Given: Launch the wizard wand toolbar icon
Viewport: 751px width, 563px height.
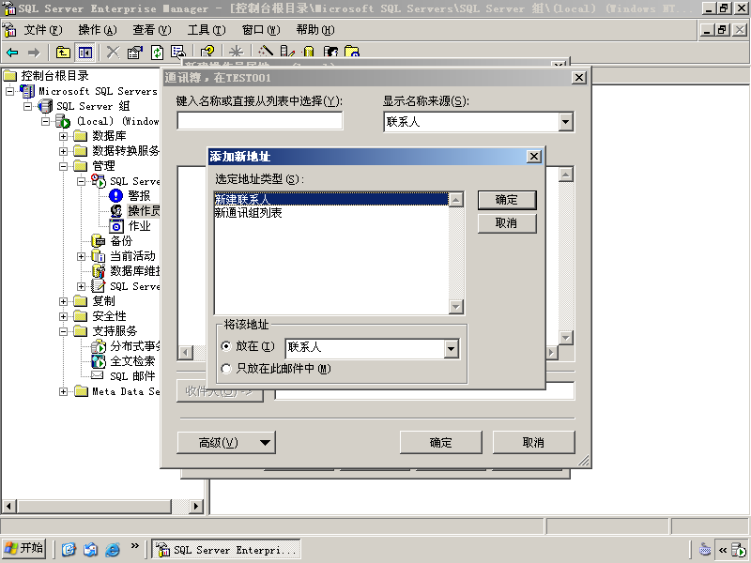Looking at the screenshot, I should tap(266, 52).
